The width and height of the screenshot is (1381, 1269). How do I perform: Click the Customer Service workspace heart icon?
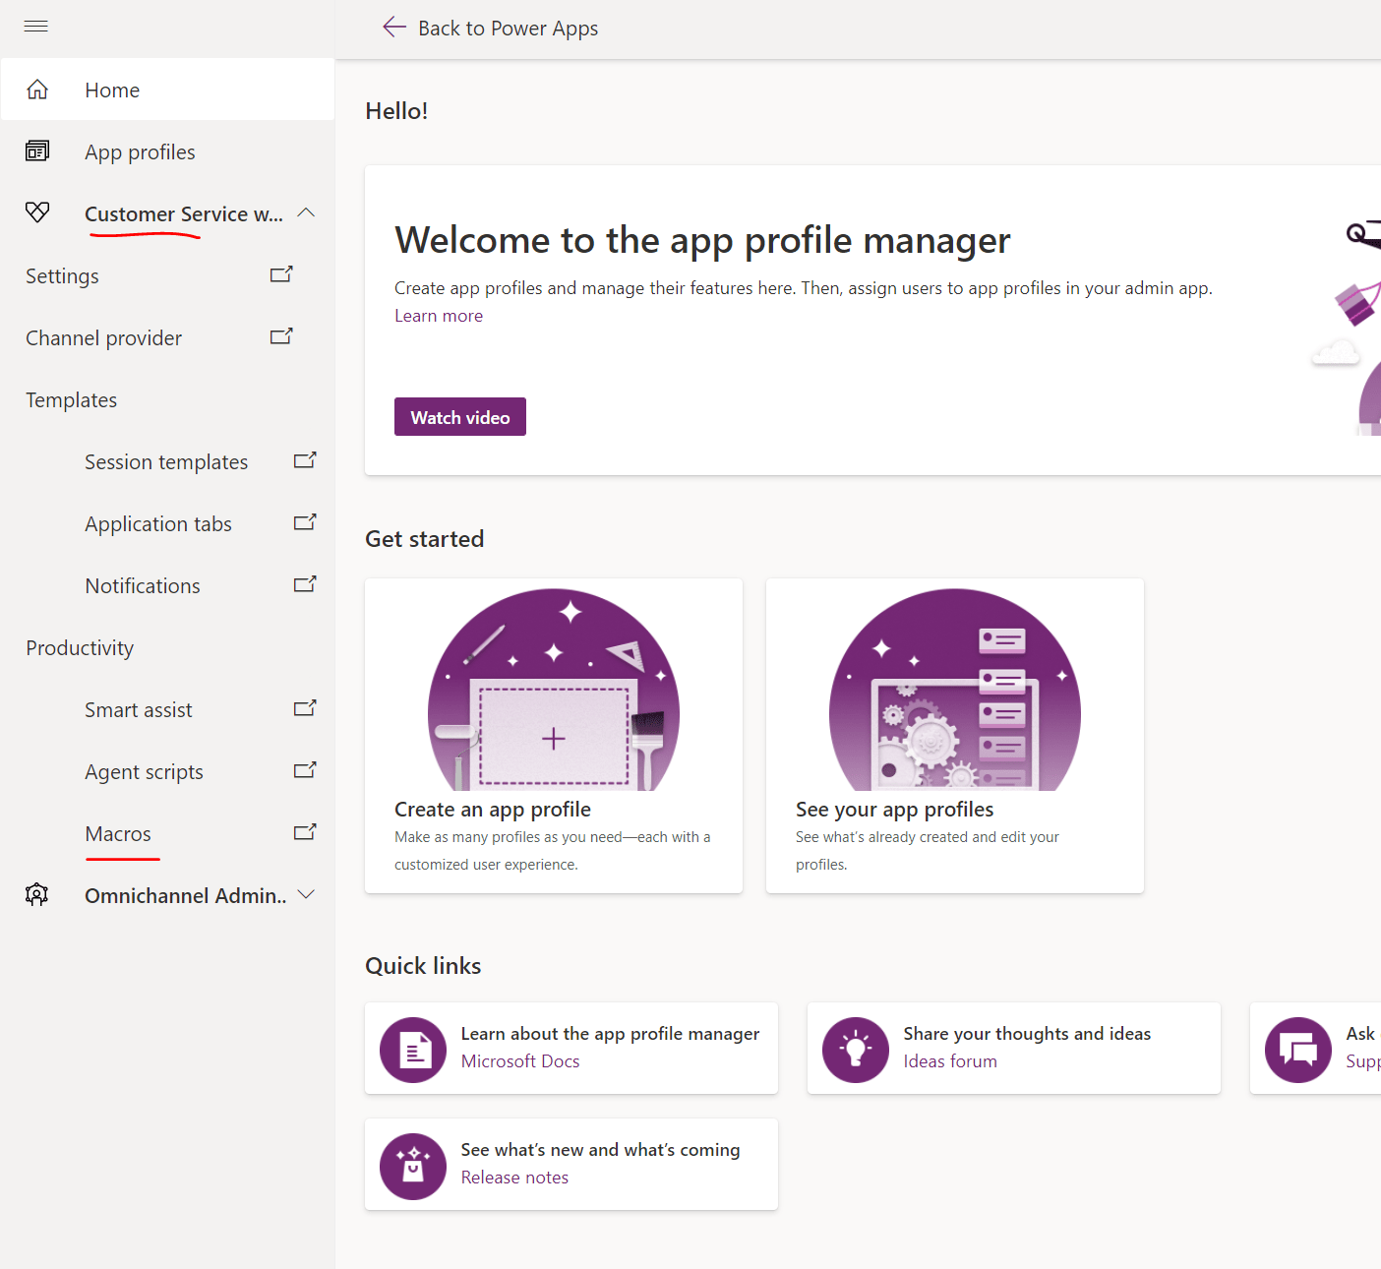click(37, 211)
